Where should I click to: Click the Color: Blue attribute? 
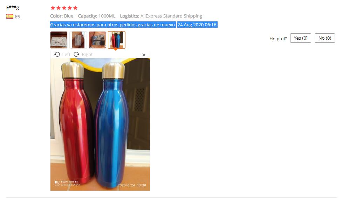62,16
